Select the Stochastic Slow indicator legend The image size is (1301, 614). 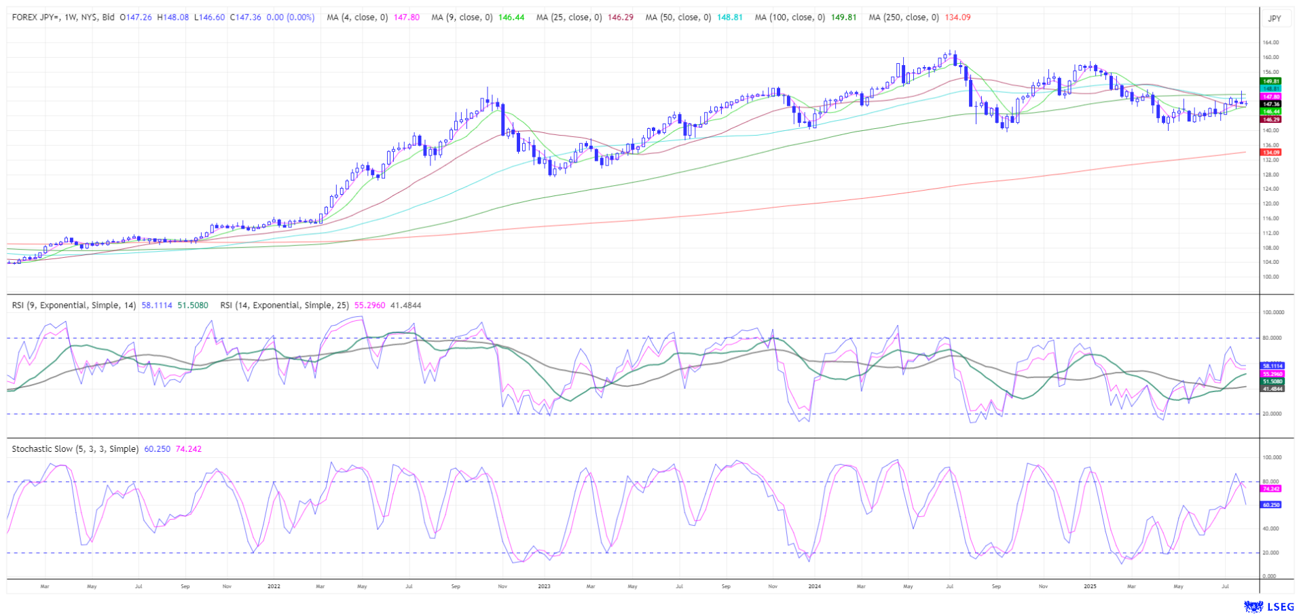tap(75, 449)
